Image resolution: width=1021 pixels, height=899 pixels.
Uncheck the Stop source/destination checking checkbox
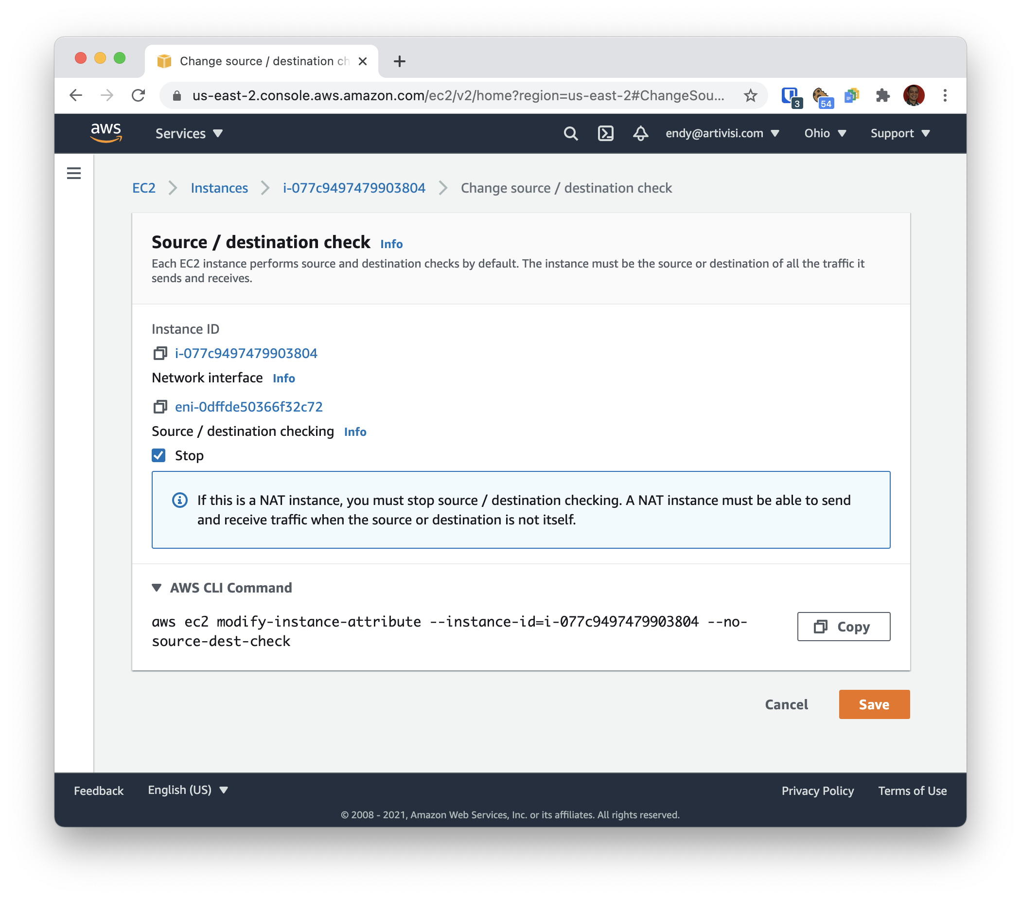(158, 455)
